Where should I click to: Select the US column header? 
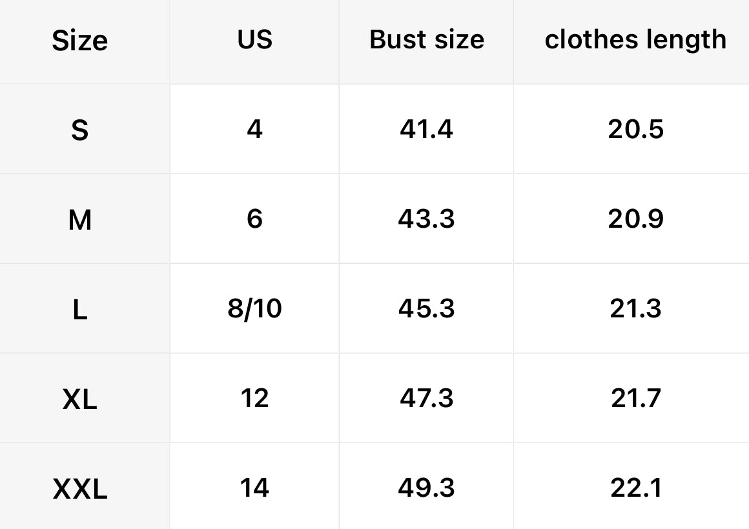[254, 40]
